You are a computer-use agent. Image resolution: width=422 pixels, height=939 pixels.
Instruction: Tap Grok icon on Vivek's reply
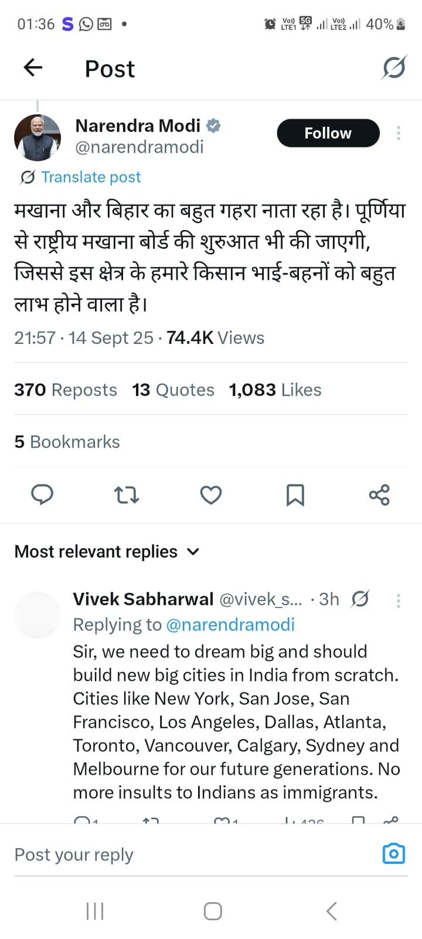click(360, 599)
